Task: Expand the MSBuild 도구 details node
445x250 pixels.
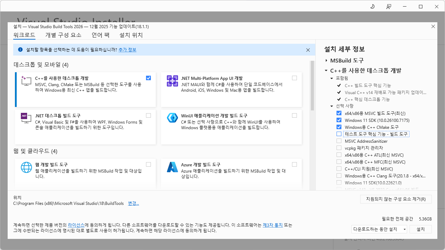Action: click(x=326, y=60)
